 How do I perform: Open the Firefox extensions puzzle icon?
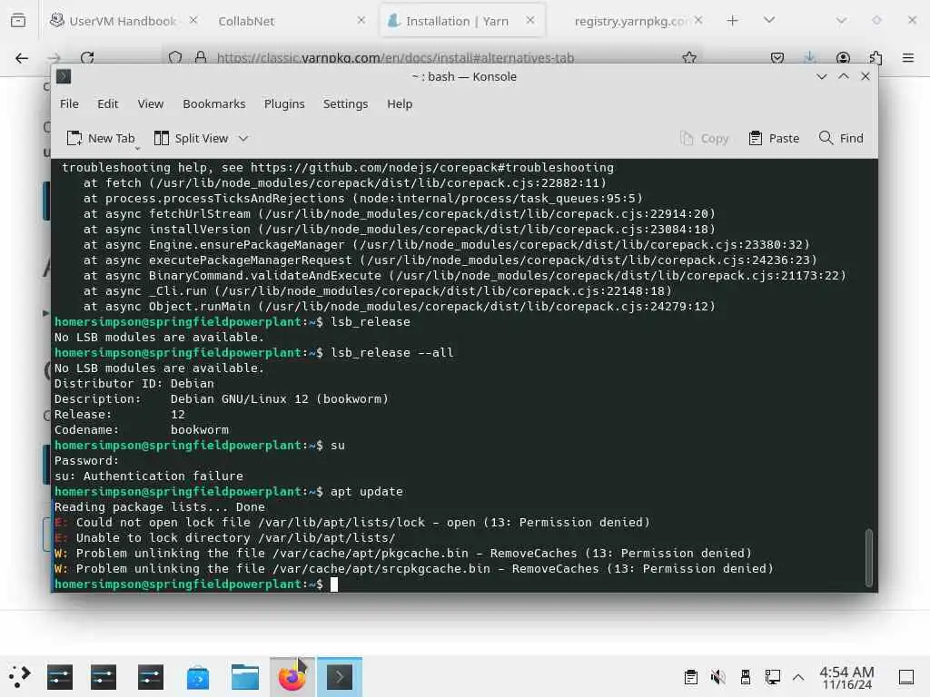pyautogui.click(x=876, y=58)
